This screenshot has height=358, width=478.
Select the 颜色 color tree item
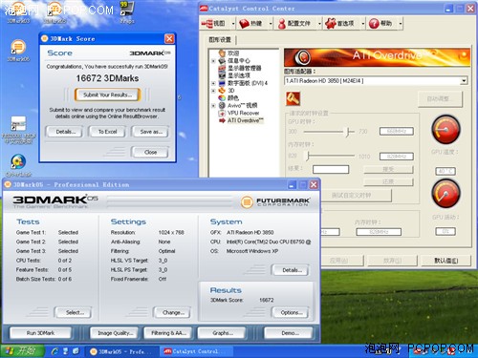coord(233,98)
